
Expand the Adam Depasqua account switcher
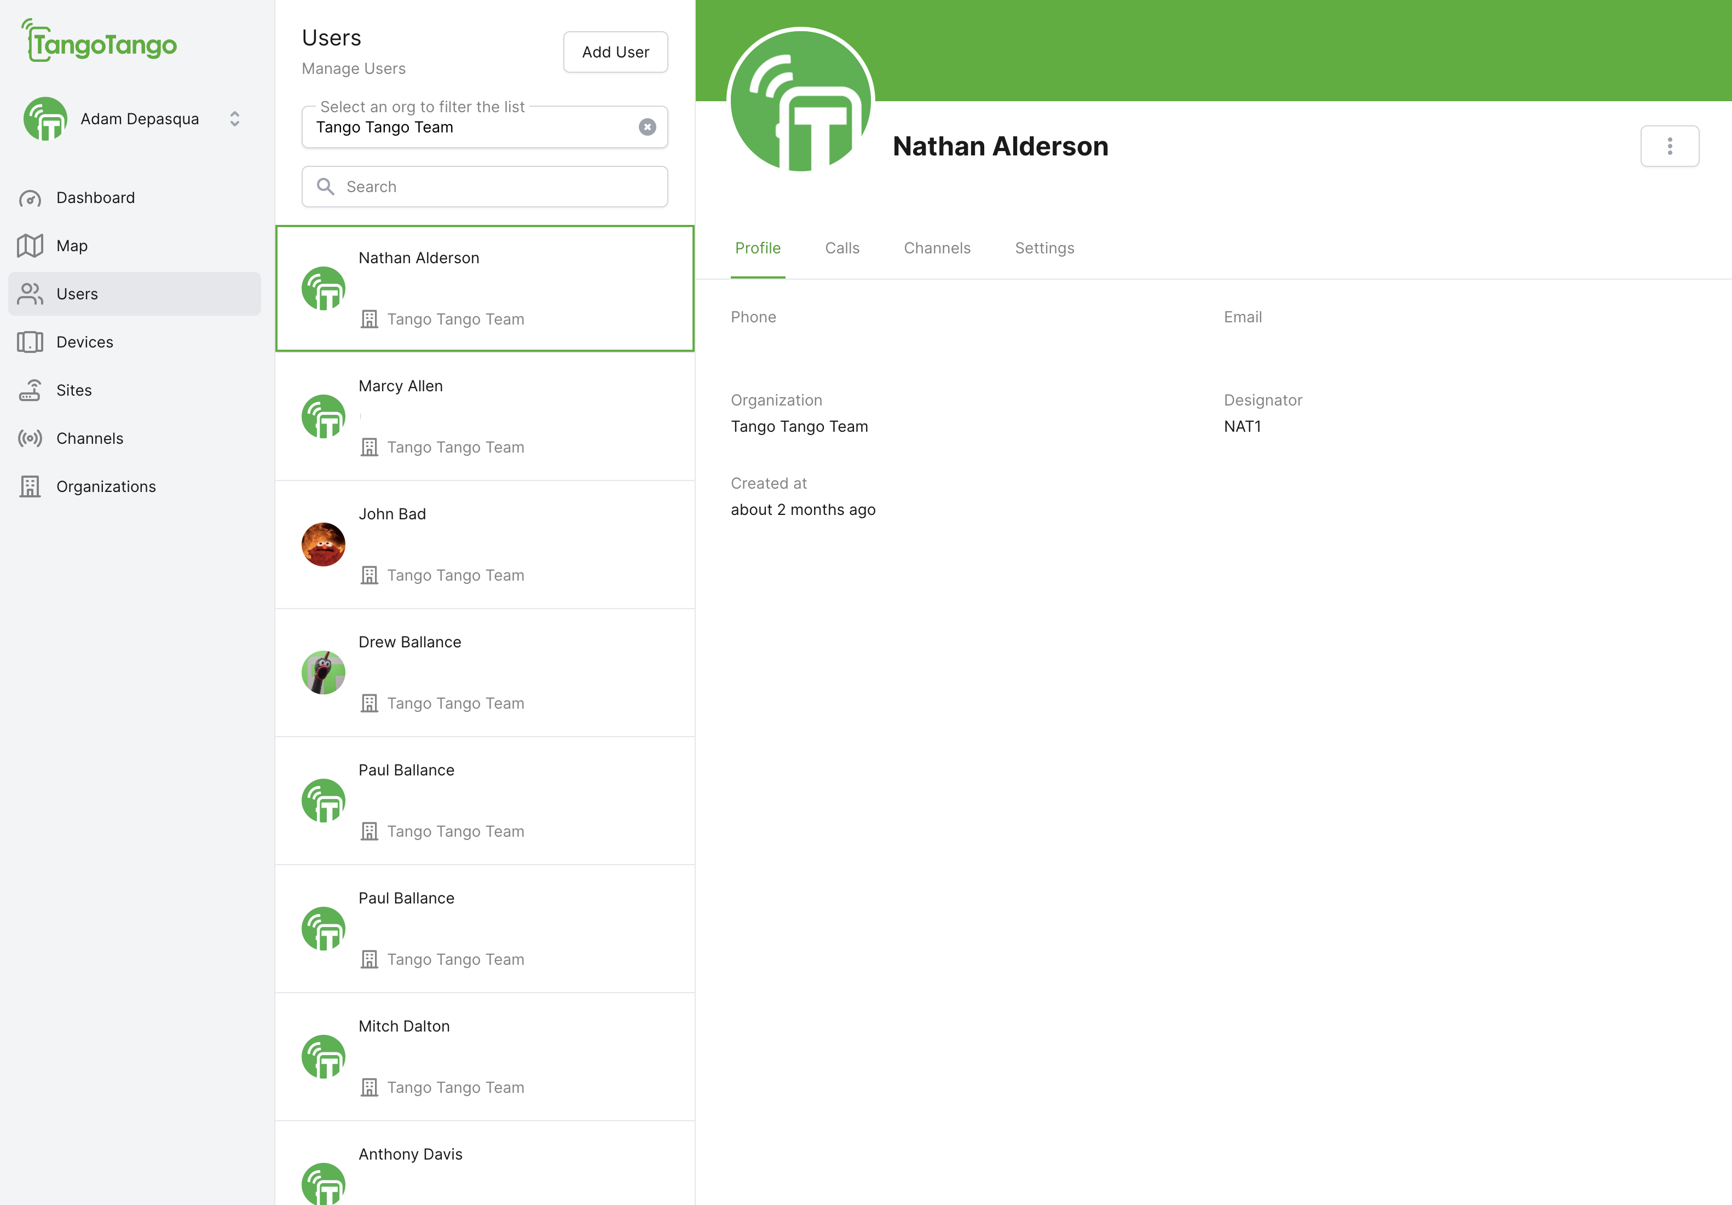pos(235,119)
